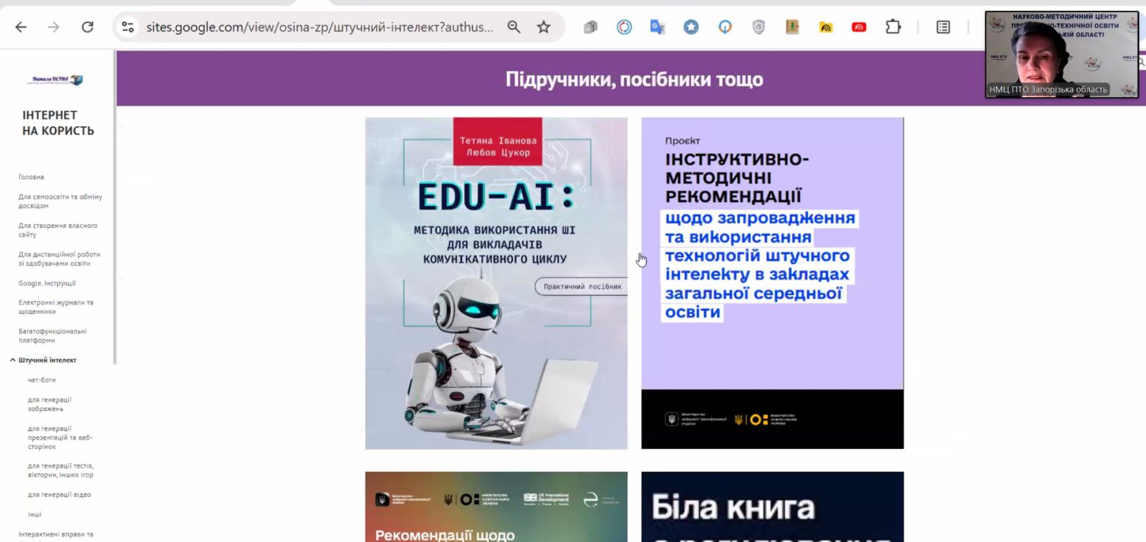Screen dimensions: 1146x542
Task: Reload the current page
Action: tap(87, 27)
